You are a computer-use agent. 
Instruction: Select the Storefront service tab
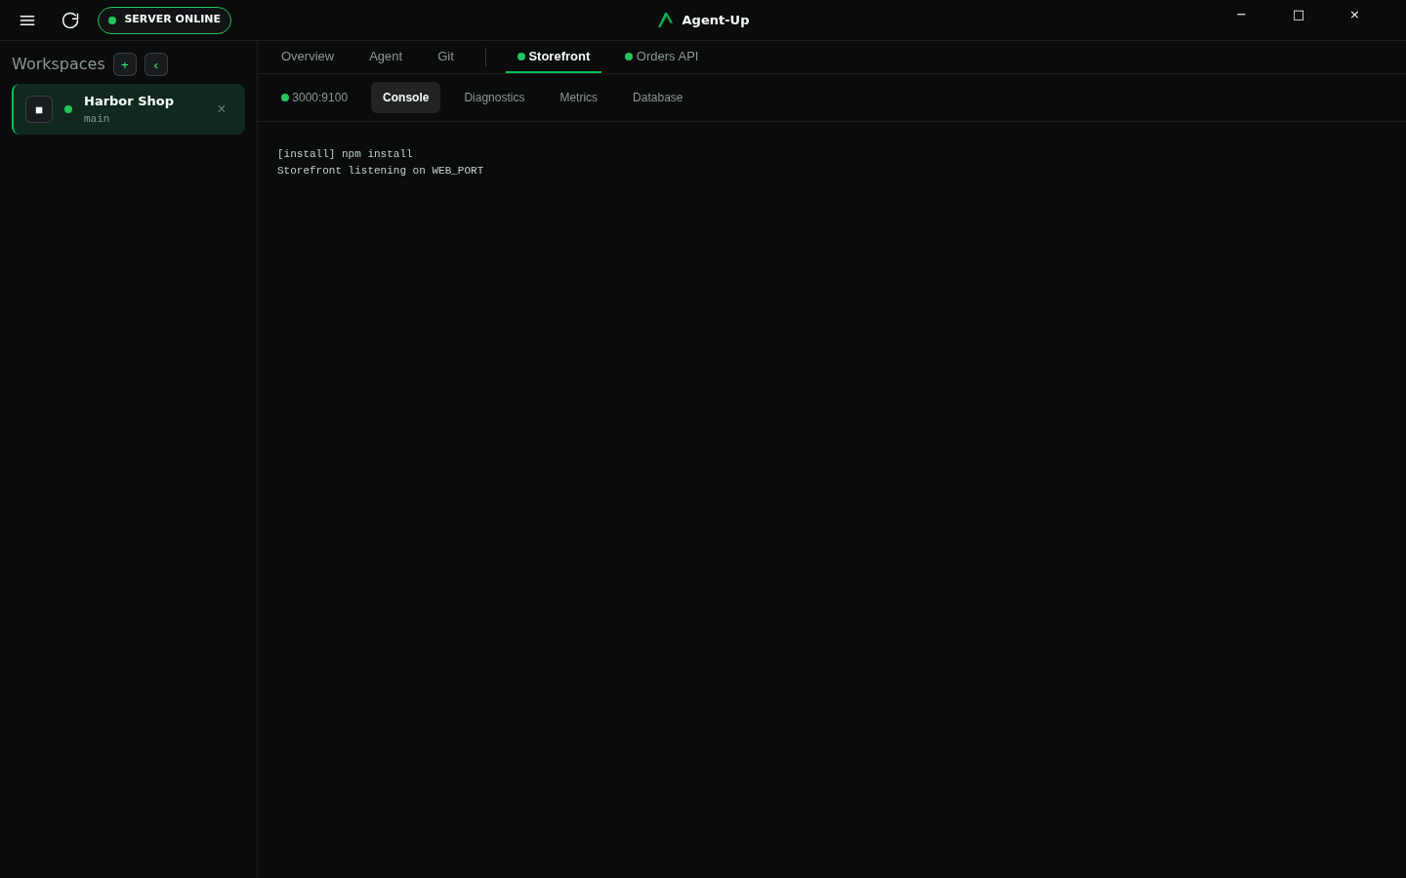pyautogui.click(x=554, y=57)
